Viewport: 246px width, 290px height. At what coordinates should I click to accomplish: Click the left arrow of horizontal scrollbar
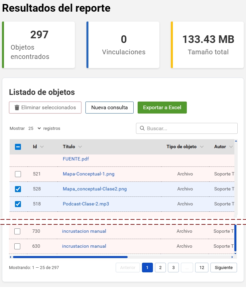pyautogui.click(x=11, y=257)
